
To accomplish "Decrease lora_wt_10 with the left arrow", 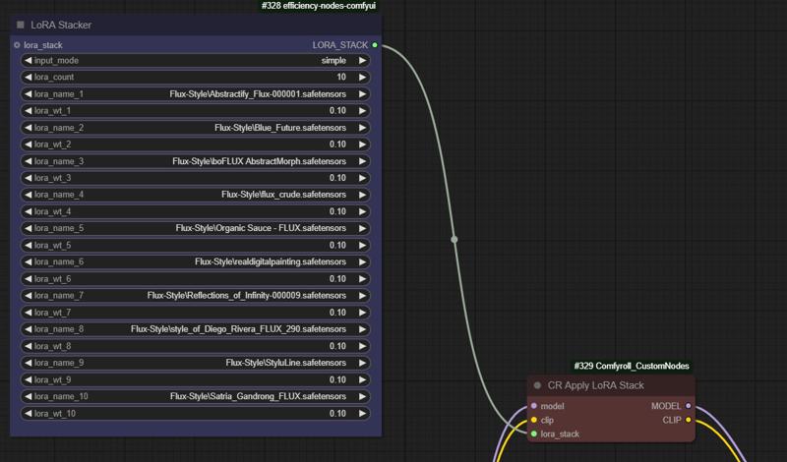I will [29, 413].
